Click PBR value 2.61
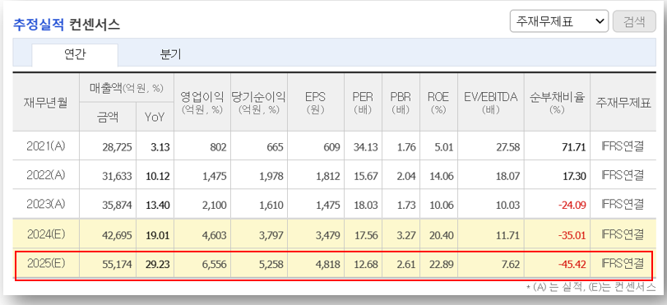Viewport: 667px width, 305px height. point(405,265)
